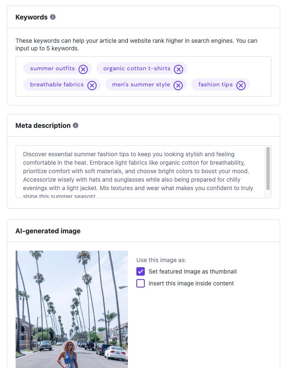Viewport: 287px width, 368px height.
Task: Select the 'summer outfits' keyword chip
Action: coord(52,69)
